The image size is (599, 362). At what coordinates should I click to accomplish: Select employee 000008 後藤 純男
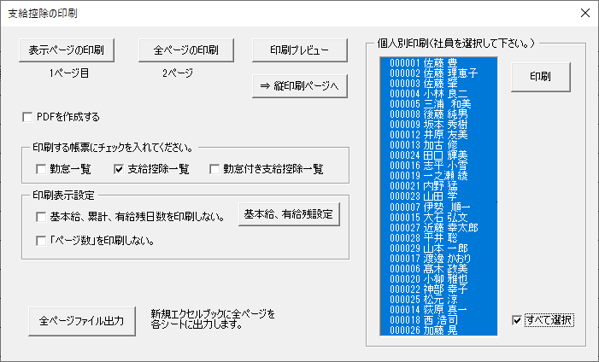439,114
